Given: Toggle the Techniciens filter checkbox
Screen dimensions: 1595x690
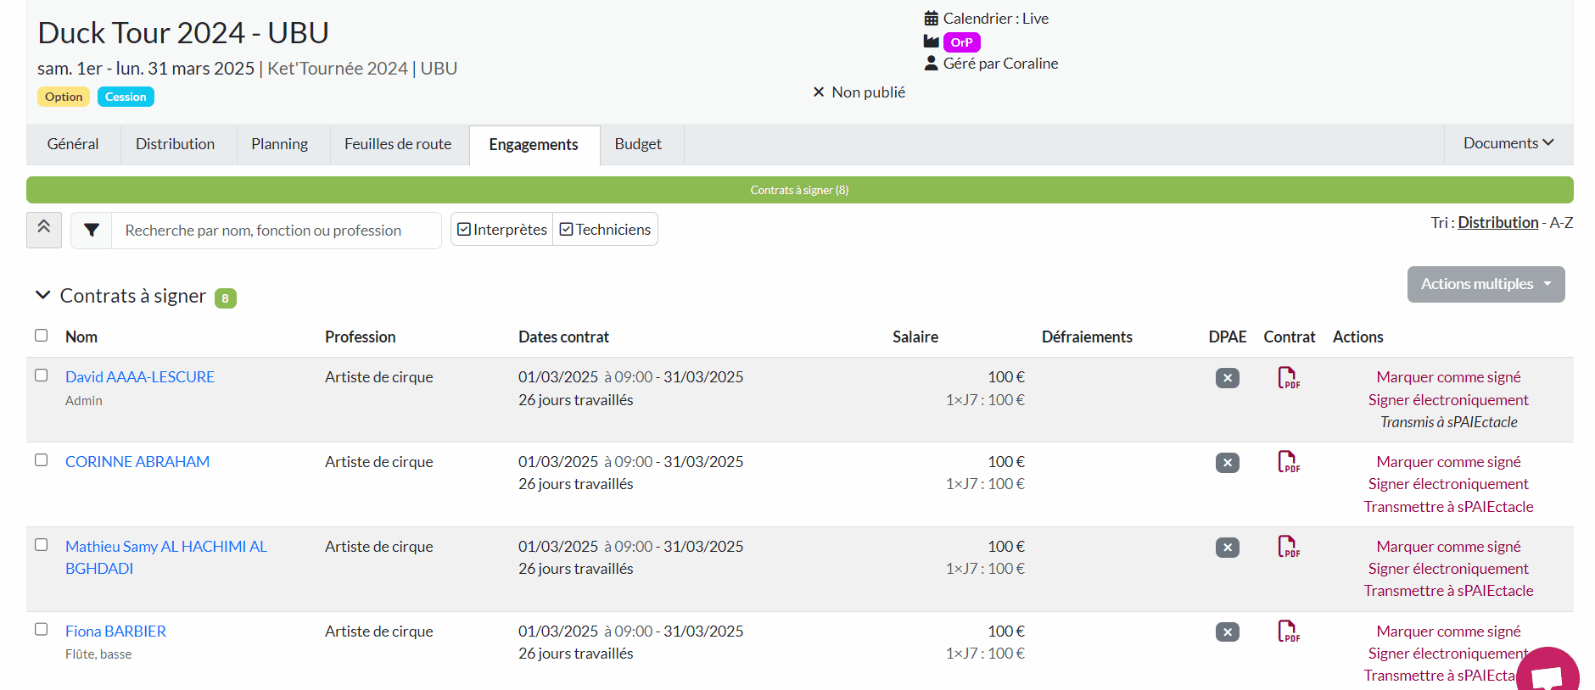Looking at the screenshot, I should (x=567, y=230).
